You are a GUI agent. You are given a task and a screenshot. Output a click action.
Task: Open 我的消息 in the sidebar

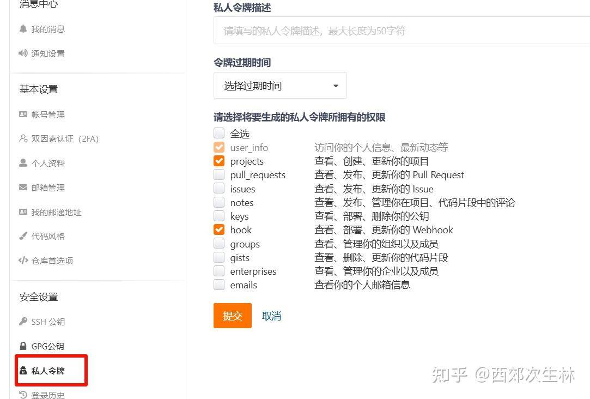[x=48, y=29]
